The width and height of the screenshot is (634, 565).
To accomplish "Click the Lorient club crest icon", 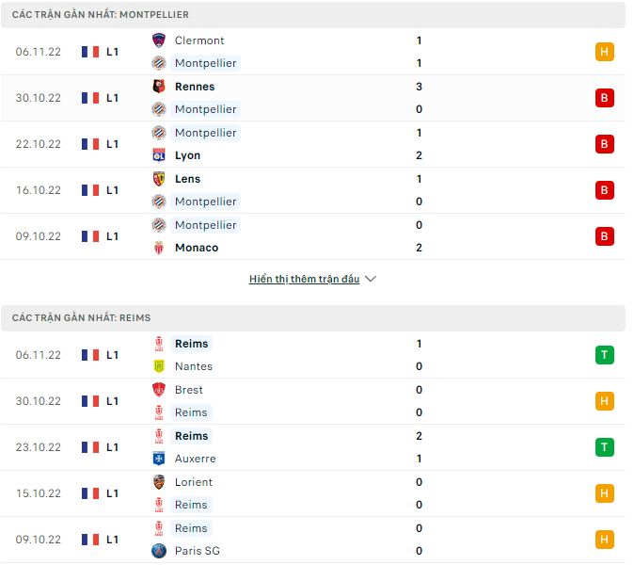I will click(x=159, y=482).
